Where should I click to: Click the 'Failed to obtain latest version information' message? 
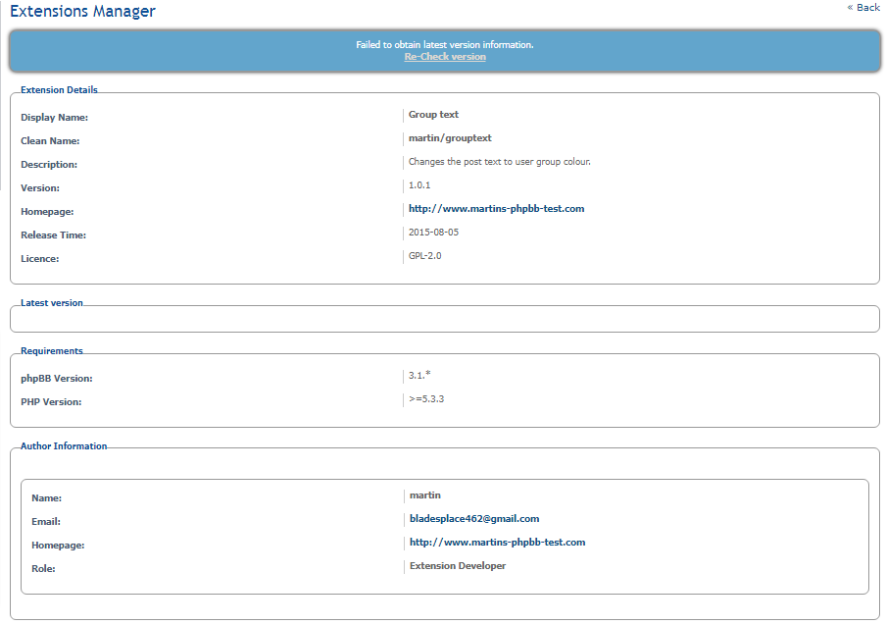pyautogui.click(x=445, y=45)
